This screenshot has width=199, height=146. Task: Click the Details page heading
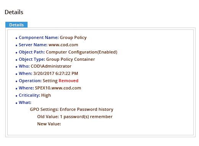tap(14, 12)
